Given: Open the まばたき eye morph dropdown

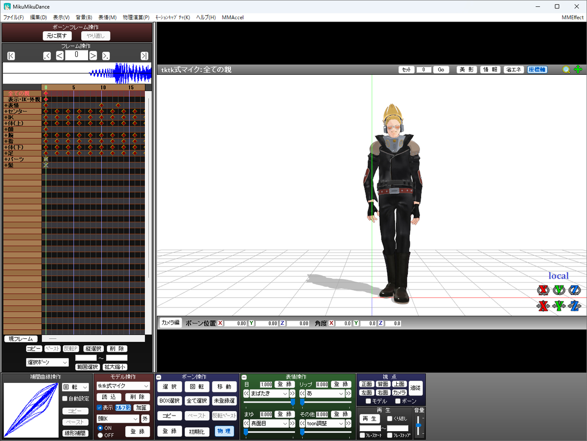Looking at the screenshot, I should point(270,394).
